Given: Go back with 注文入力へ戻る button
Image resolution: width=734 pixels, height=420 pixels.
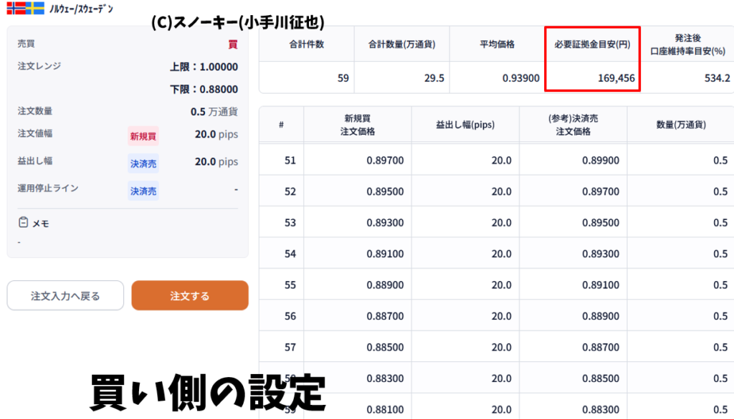Looking at the screenshot, I should pyautogui.click(x=65, y=296).
